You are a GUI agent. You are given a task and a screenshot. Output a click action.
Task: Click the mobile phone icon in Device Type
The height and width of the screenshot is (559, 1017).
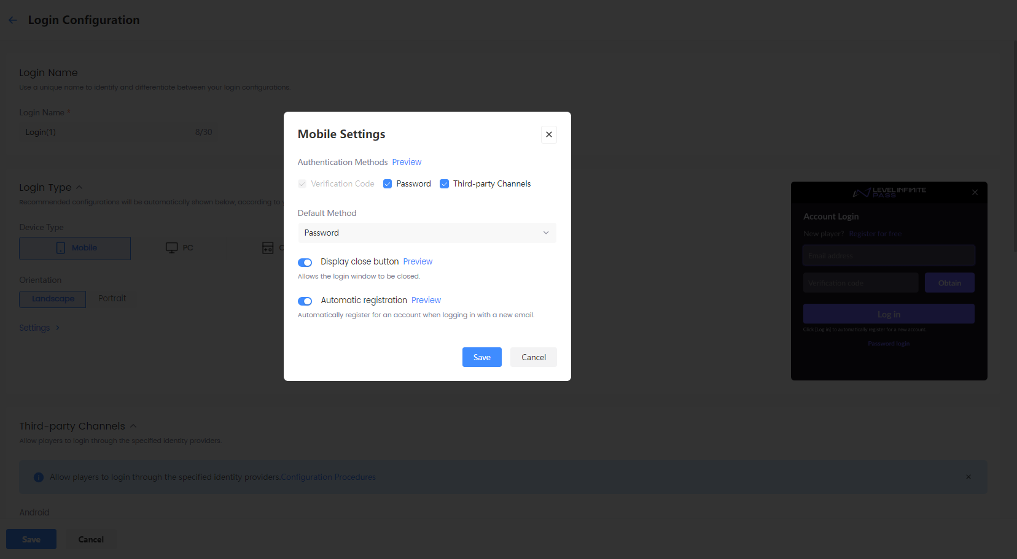point(61,248)
